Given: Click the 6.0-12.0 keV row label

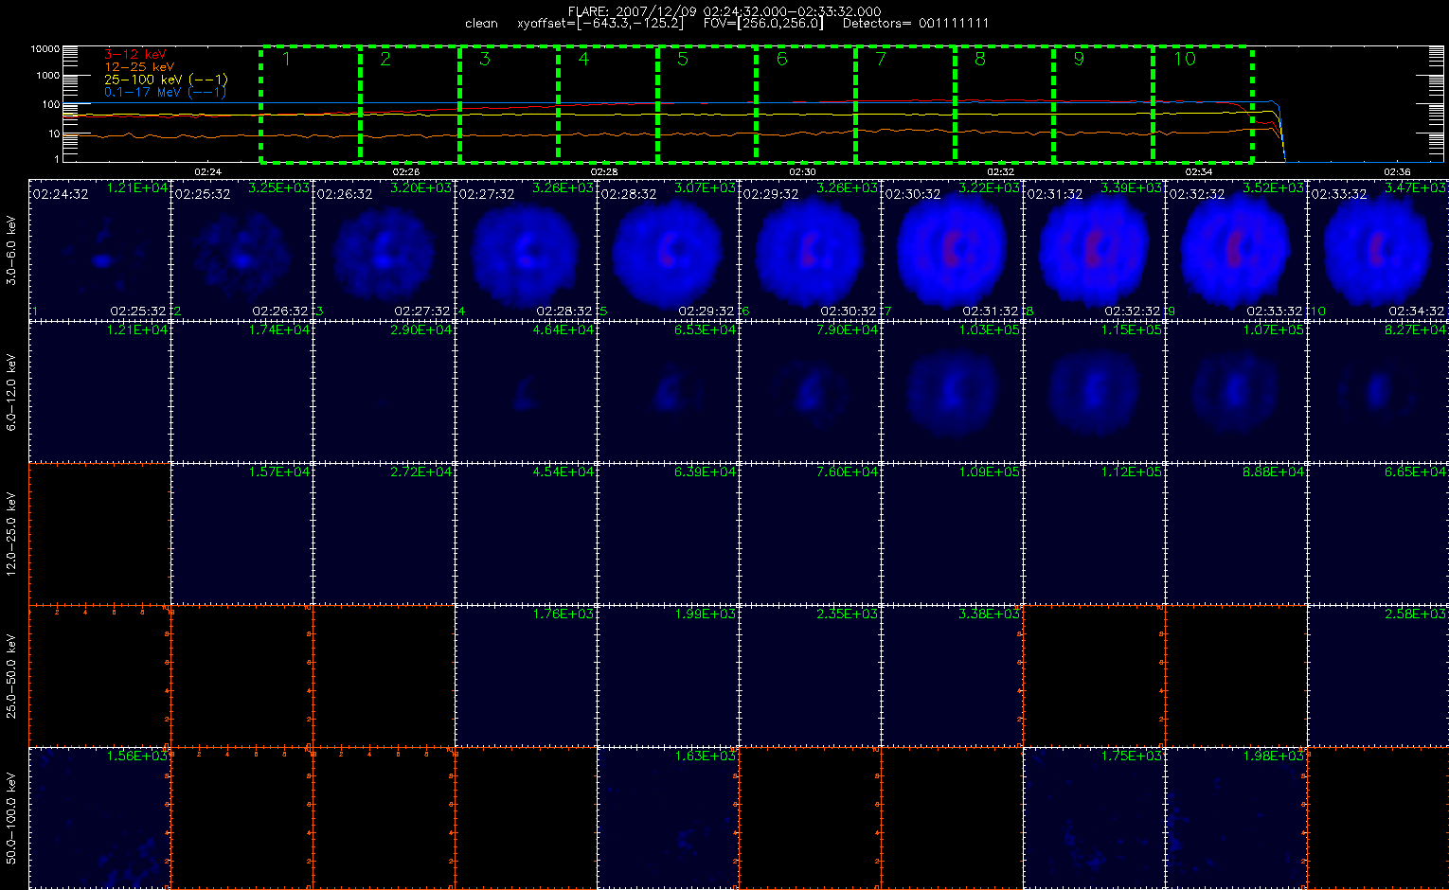Looking at the screenshot, I should [11, 392].
